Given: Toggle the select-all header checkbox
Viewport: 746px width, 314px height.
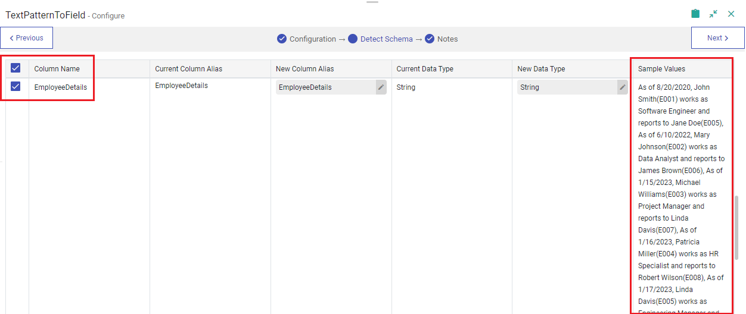Looking at the screenshot, I should click(16, 68).
